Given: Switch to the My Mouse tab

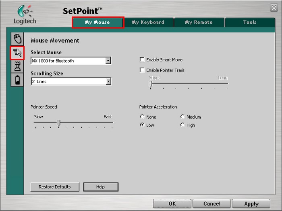Looking at the screenshot, I should click(98, 23).
